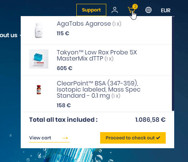The image size is (188, 162).
Task: Click the cart item count badge
Action: pyautogui.click(x=135, y=7)
